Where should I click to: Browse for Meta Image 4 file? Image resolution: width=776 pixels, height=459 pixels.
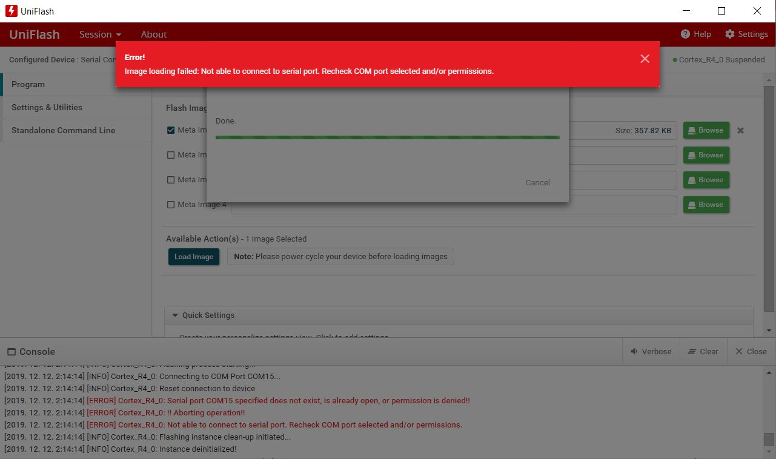coord(706,205)
